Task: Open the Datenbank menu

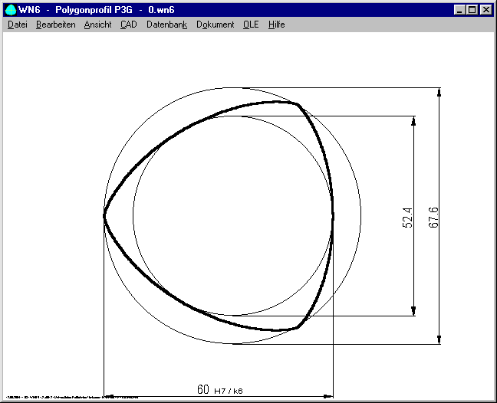Action: click(166, 25)
